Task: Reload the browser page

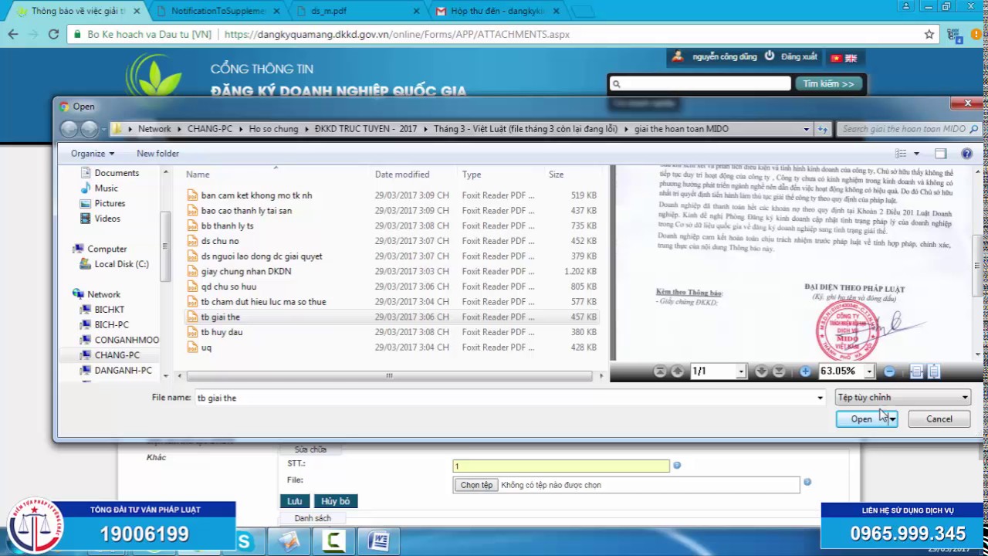Action: 53,35
